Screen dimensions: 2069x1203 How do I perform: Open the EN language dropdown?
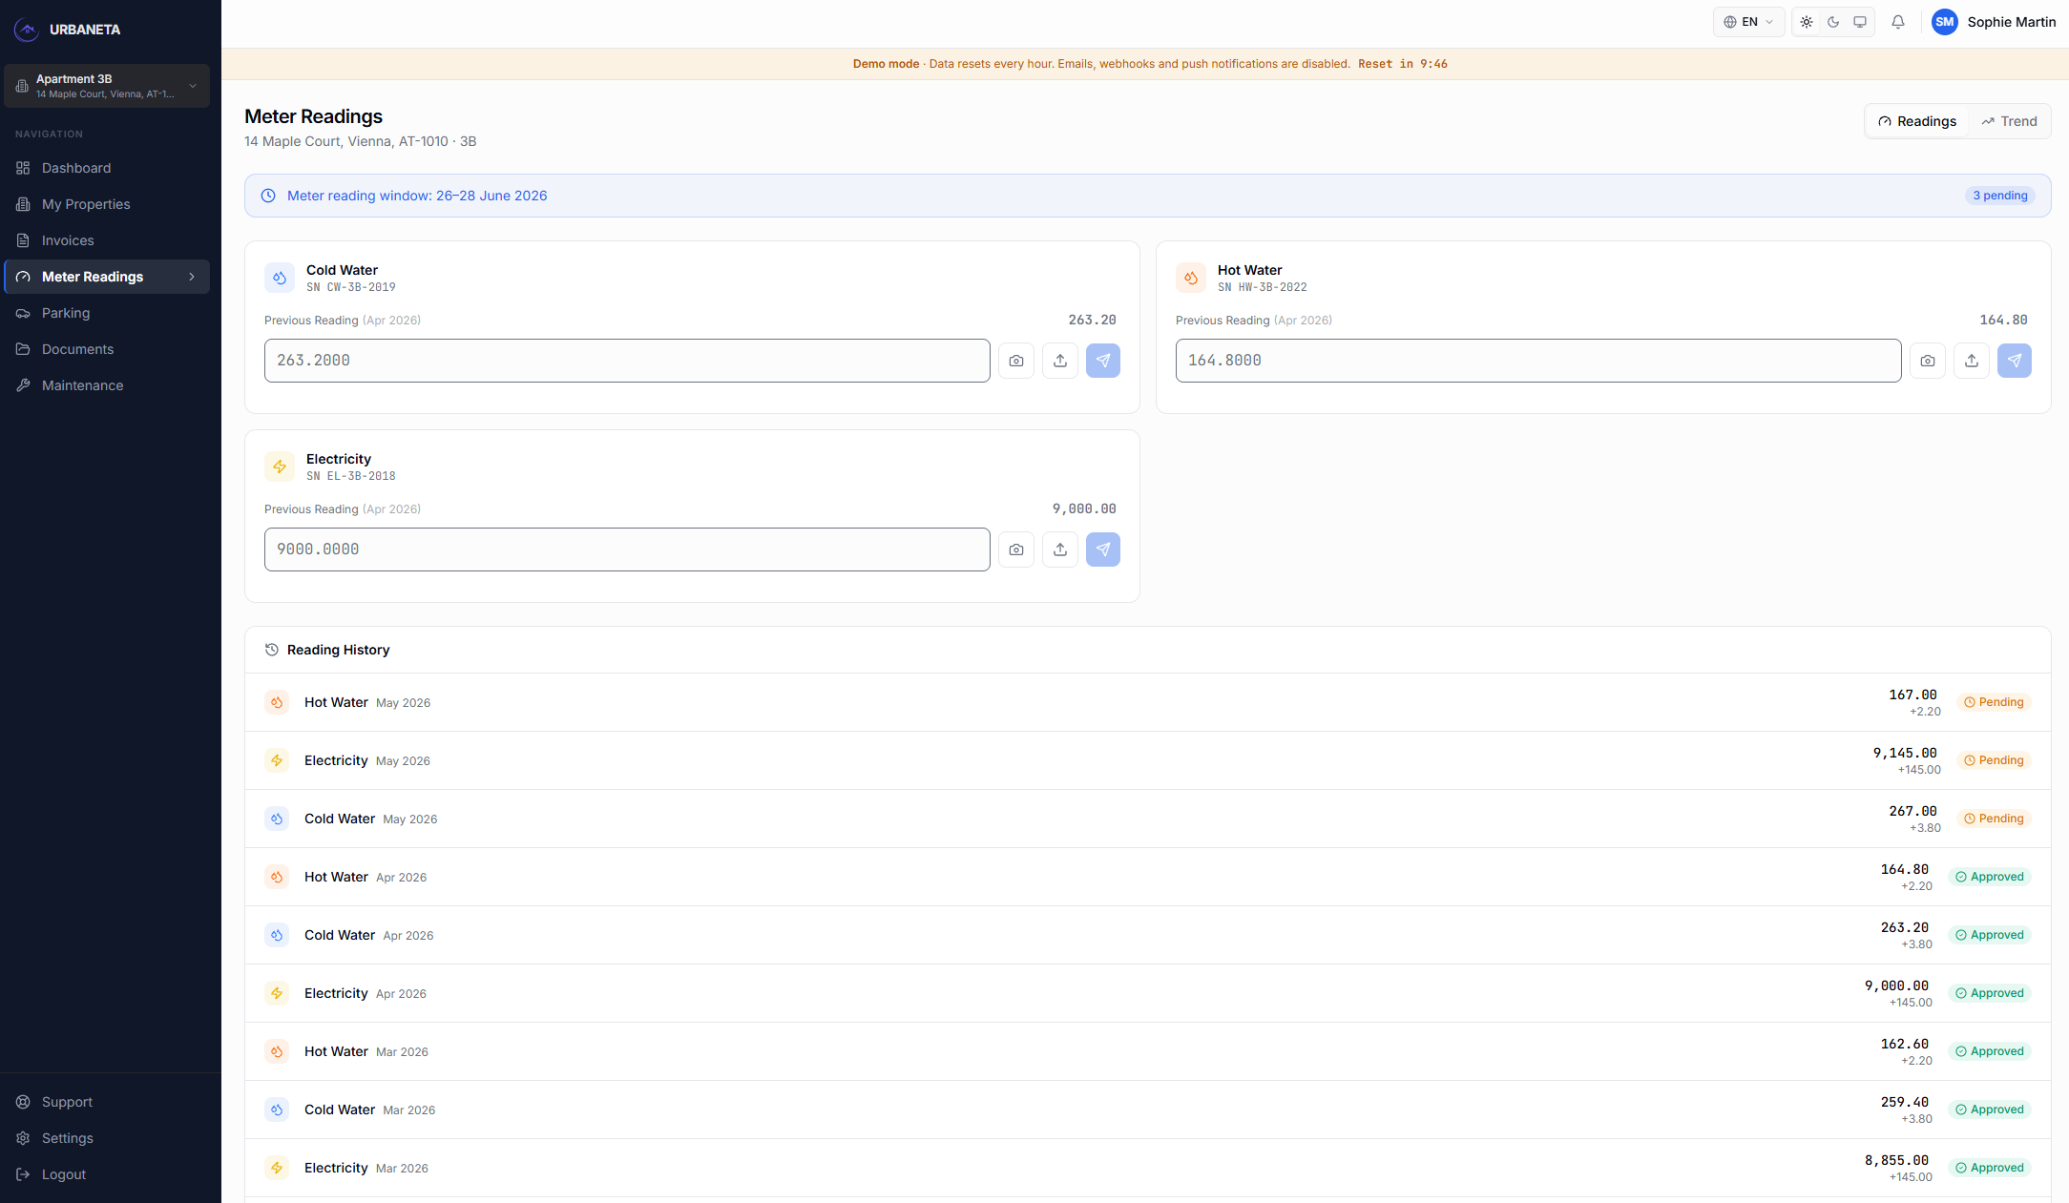1748,22
